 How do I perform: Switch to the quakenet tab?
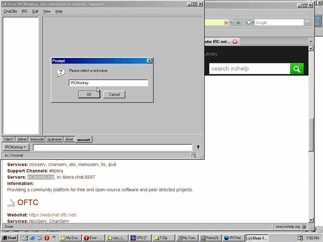pos(54,139)
